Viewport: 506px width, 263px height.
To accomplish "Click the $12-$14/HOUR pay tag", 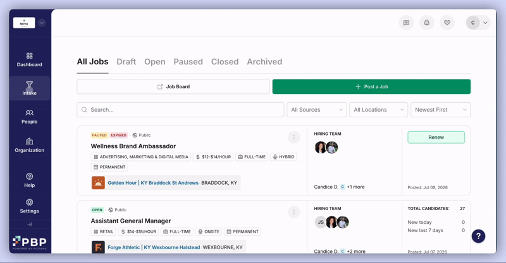I will [x=213, y=157].
